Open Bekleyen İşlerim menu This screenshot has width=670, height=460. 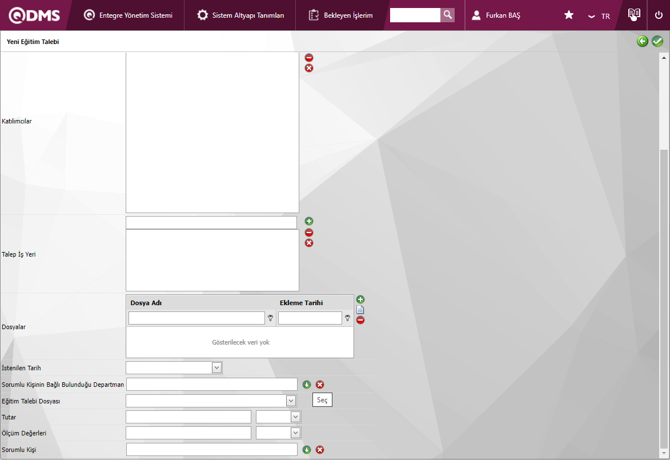(340, 15)
